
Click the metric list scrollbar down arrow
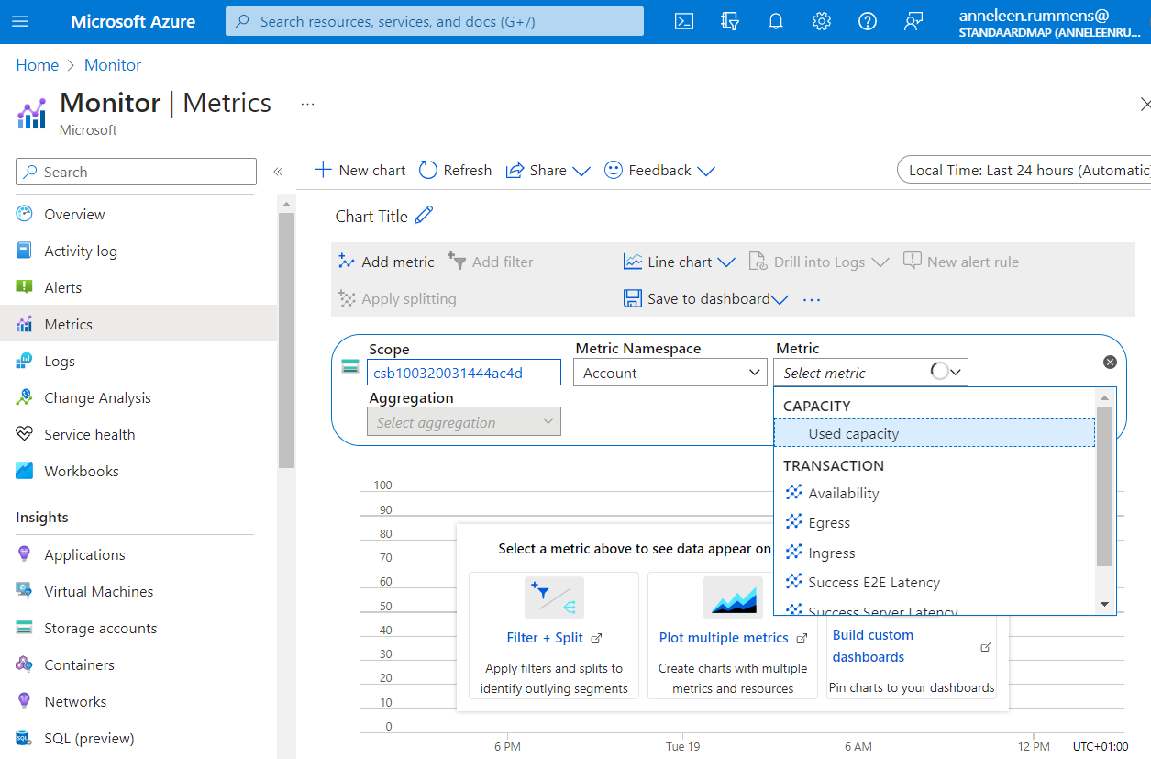coord(1105,605)
